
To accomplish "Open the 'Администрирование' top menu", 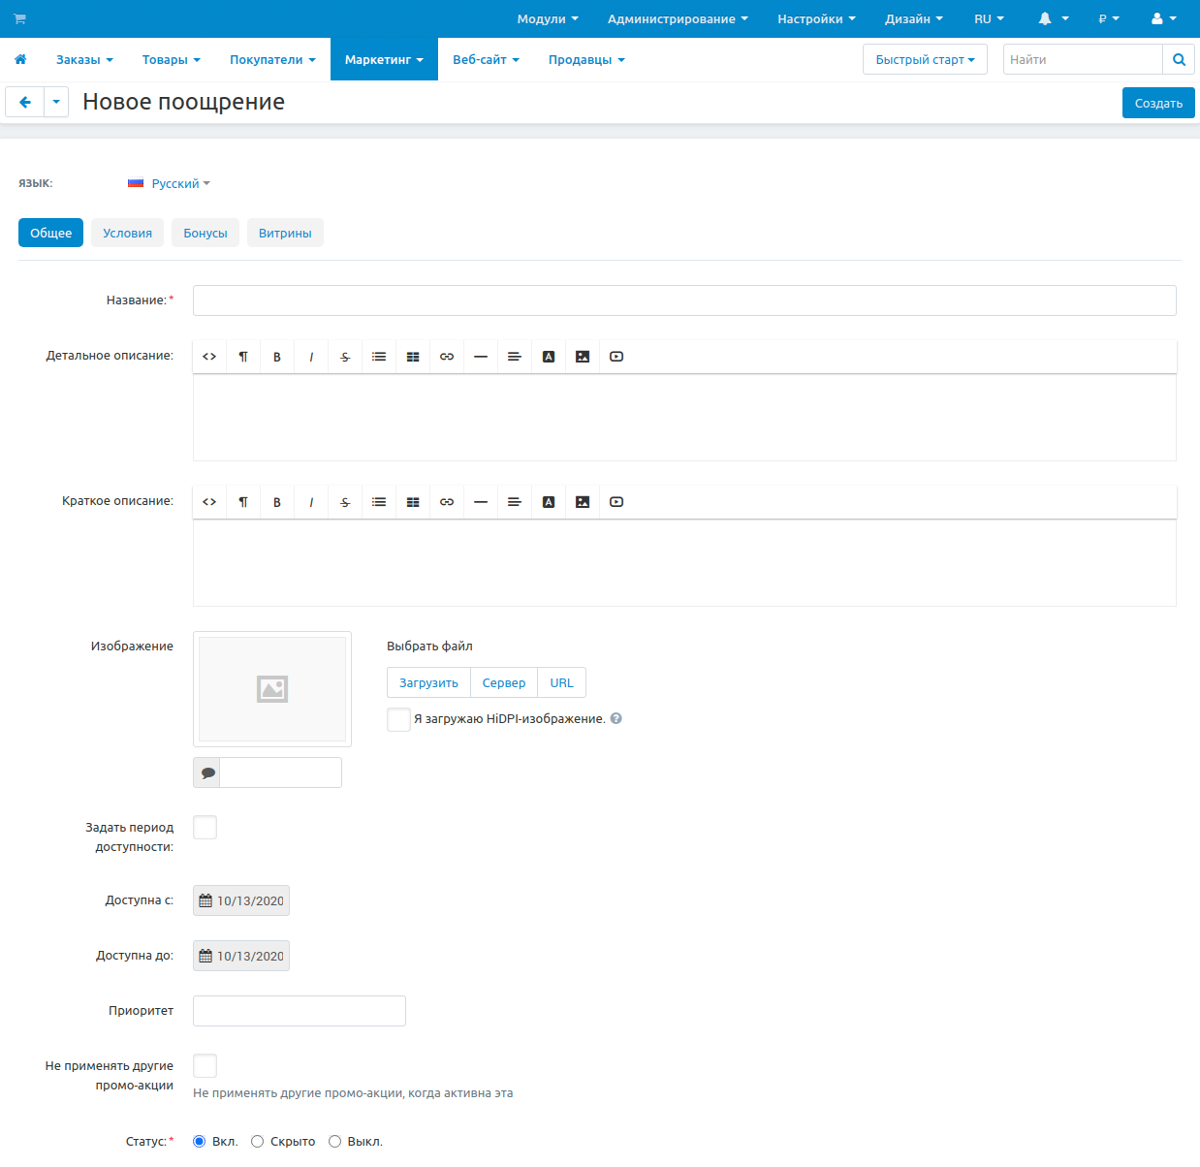I will point(678,19).
